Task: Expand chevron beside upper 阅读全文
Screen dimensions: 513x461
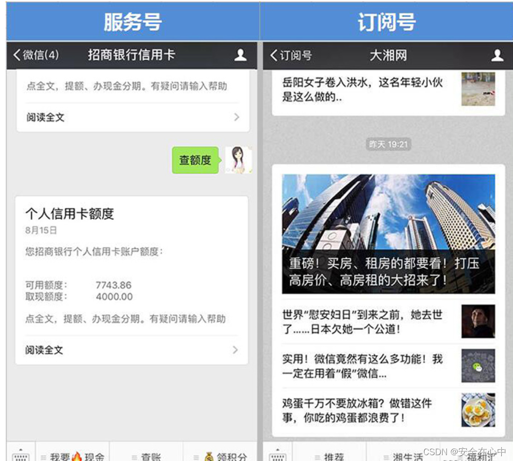Action: [236, 117]
